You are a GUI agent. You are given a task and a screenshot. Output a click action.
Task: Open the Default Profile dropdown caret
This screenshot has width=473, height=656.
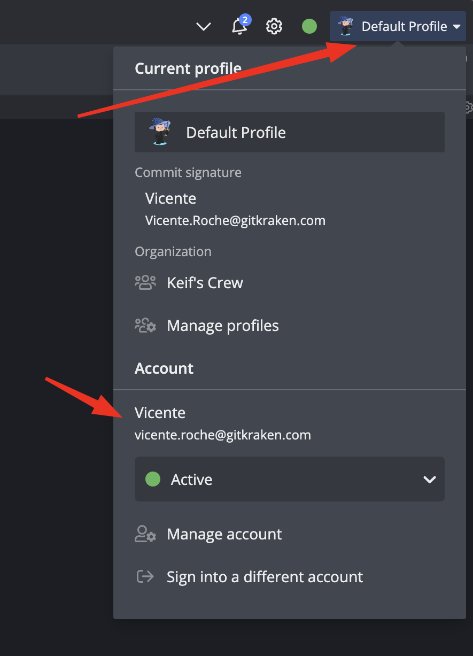point(456,26)
